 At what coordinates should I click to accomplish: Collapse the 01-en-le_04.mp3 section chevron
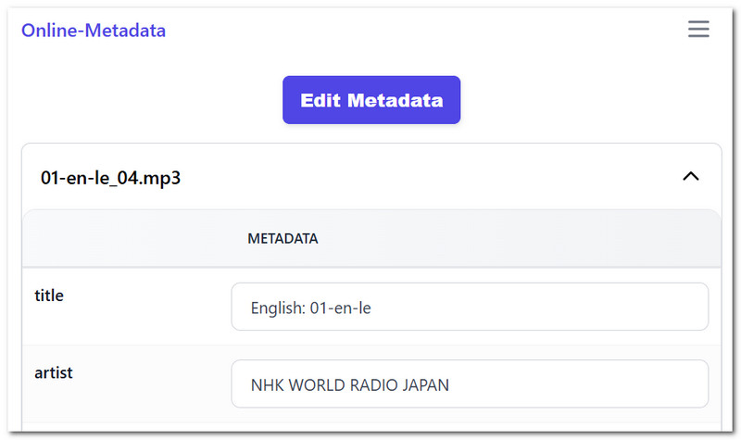[690, 177]
